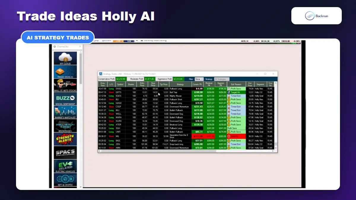Sort by the Stop Price column header
Image resolution: width=356 pixels, height=200 pixels.
pos(153,84)
